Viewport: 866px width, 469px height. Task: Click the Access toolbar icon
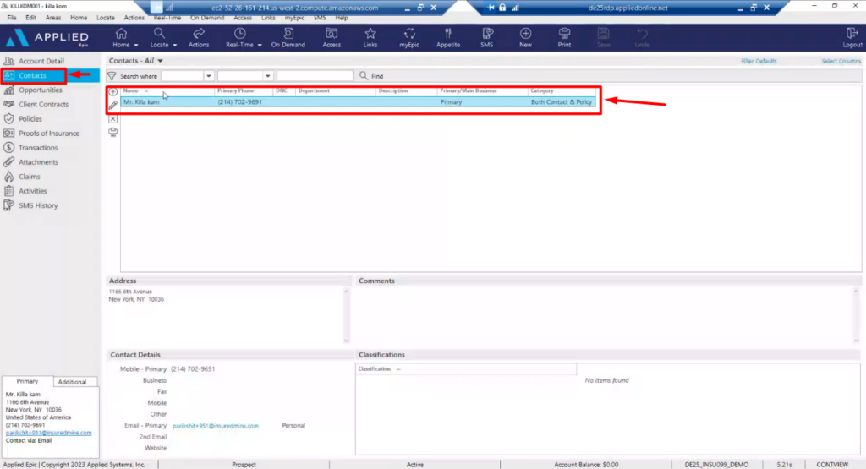[x=332, y=34]
